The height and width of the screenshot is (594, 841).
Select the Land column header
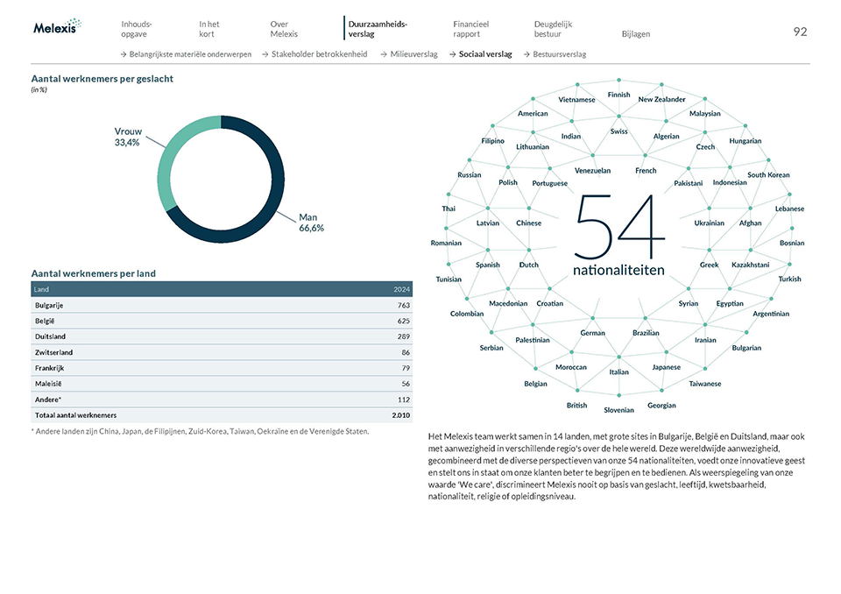(41, 289)
